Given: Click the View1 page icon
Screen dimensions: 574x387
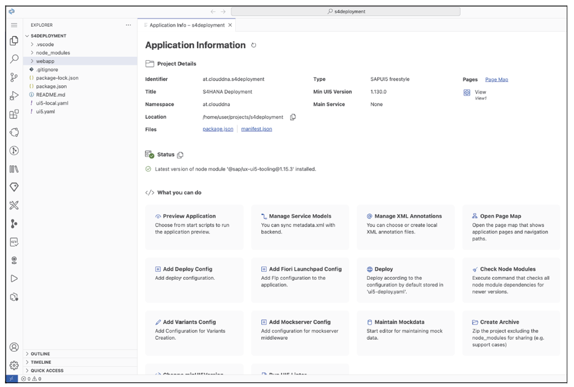Looking at the screenshot, I should click(467, 93).
